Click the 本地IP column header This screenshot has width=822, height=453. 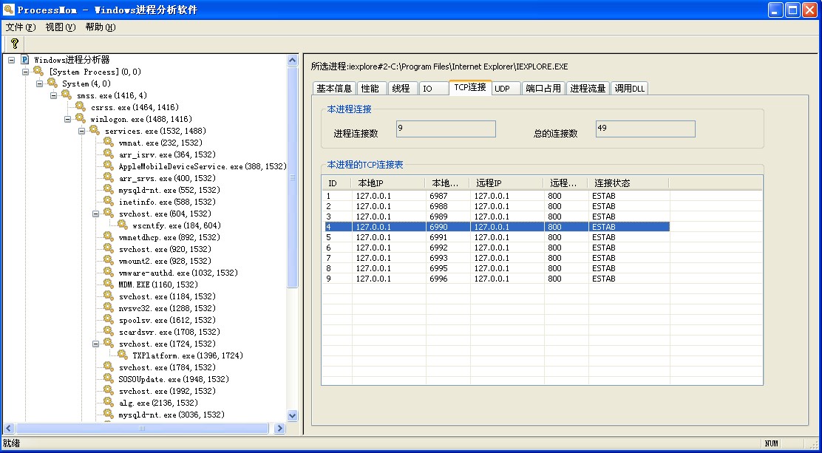coord(387,183)
